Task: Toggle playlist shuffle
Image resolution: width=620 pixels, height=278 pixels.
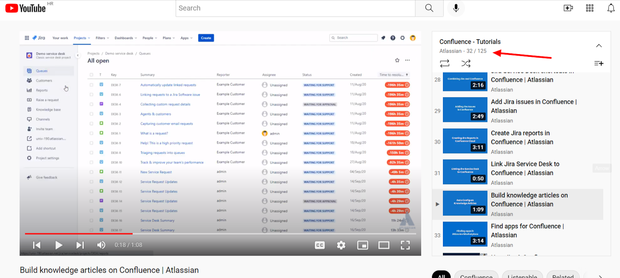Action: click(466, 63)
